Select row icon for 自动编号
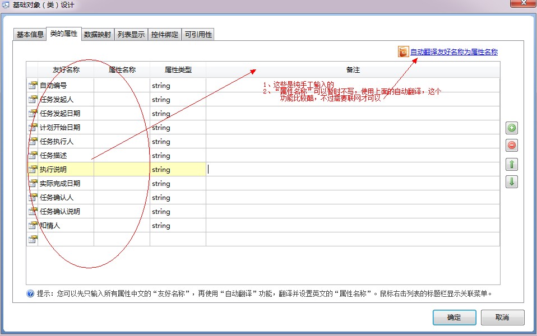The width and height of the screenshot is (537, 336). pos(33,86)
